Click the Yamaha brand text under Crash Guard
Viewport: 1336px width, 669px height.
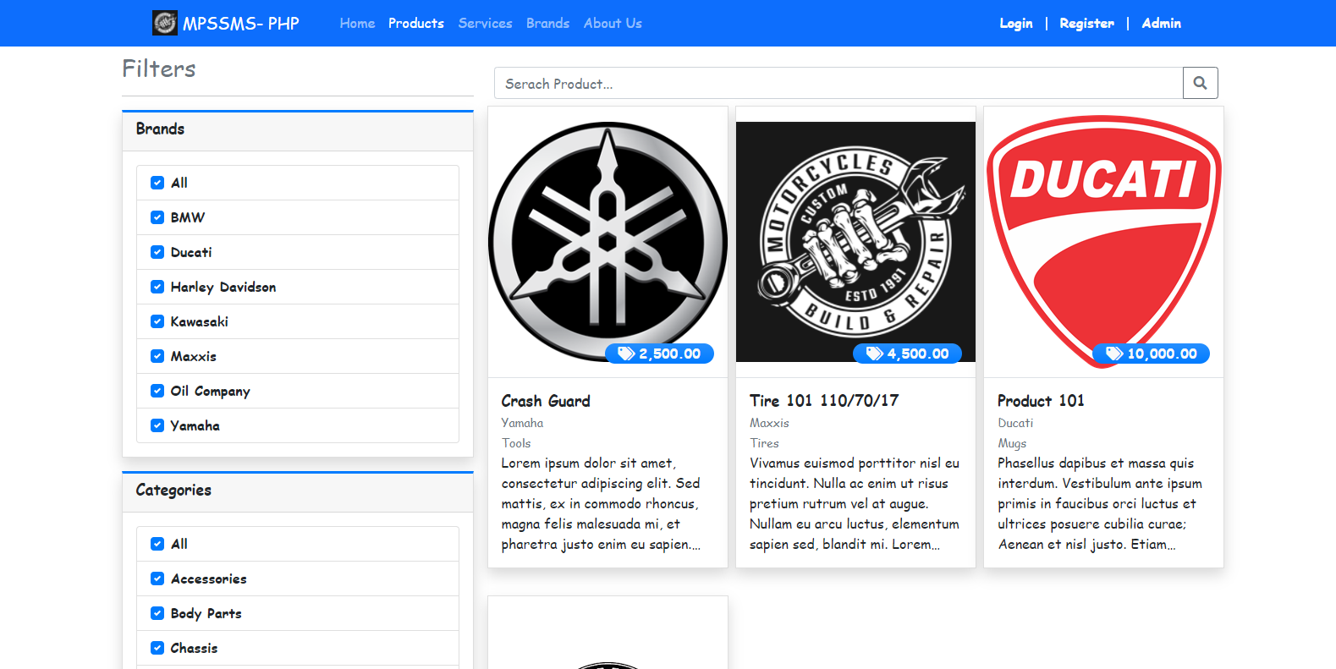[522, 423]
